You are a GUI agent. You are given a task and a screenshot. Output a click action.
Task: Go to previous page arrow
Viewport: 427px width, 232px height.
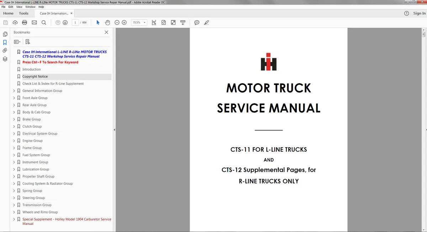pos(58,22)
